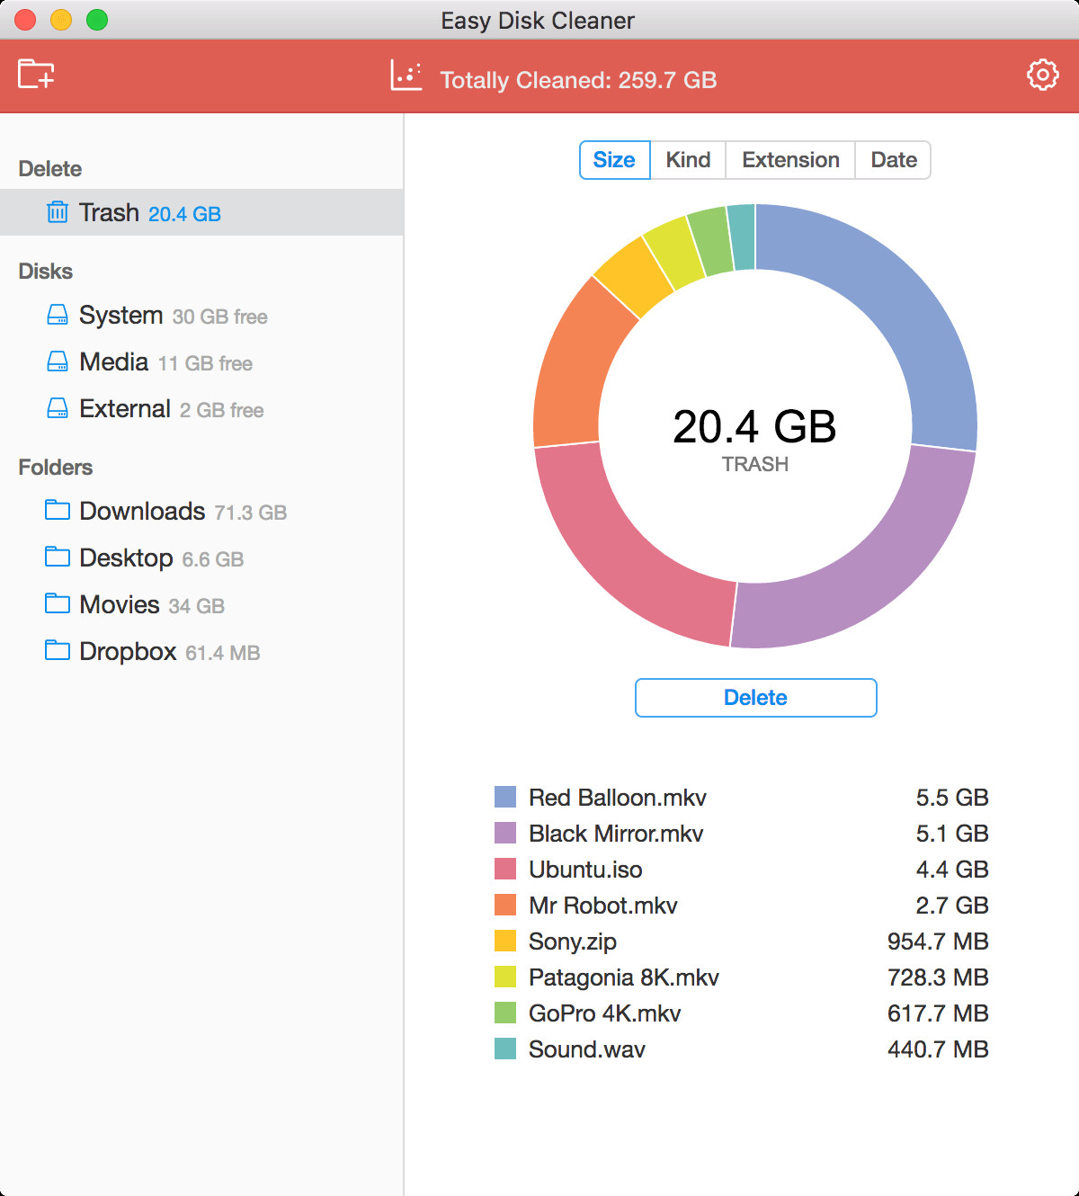
Task: Click the 20.4 GB total in chart center
Action: pos(754,426)
